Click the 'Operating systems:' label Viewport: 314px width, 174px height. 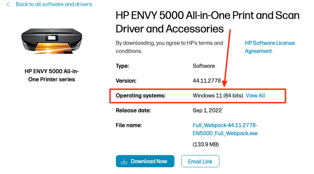pos(141,96)
